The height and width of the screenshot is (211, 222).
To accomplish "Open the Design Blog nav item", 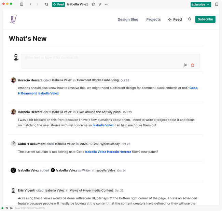I will coord(128,19).
